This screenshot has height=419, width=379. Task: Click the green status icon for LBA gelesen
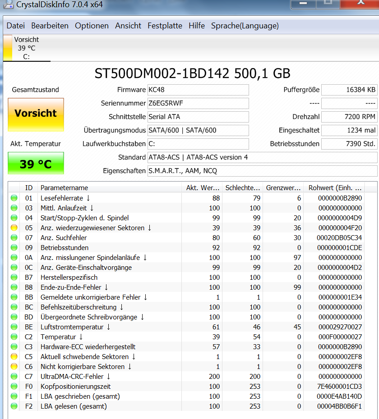pyautogui.click(x=14, y=406)
